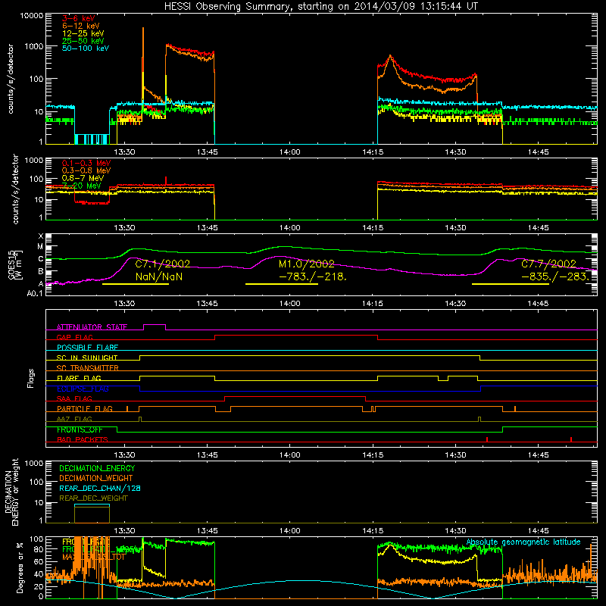This screenshot has width=606, height=606.
Task: Select the SC_IN_SUNLIGHT flag label
Action: (87, 358)
